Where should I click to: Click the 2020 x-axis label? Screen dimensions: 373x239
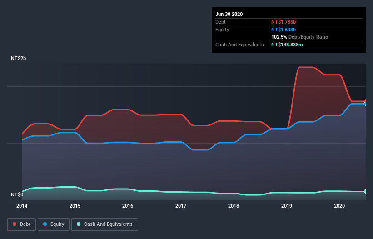(x=339, y=206)
